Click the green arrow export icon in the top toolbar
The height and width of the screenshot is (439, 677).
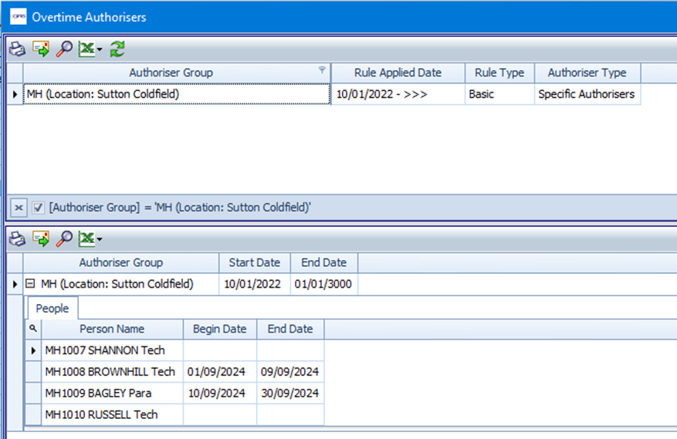pos(41,49)
